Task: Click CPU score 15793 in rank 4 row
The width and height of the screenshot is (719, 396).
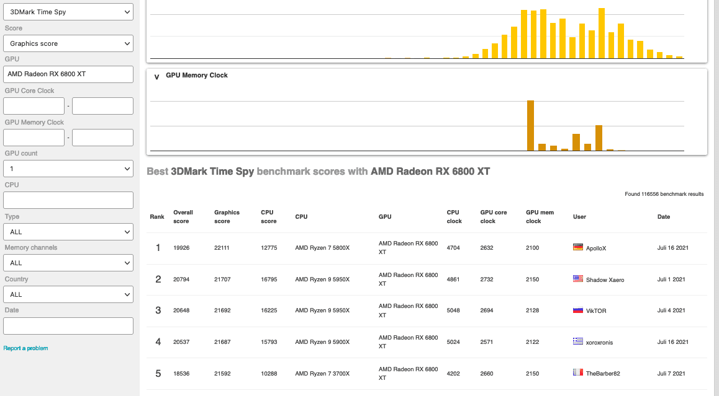Action: (x=269, y=342)
